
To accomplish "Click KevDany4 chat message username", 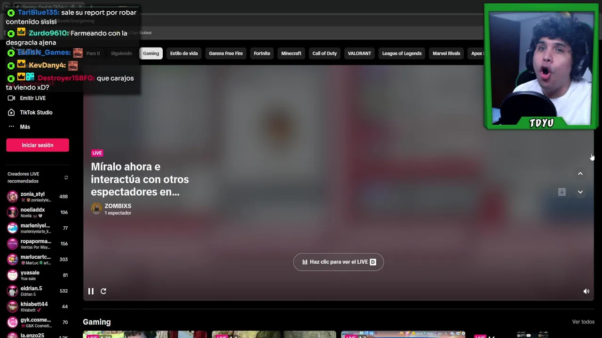I will click(47, 65).
